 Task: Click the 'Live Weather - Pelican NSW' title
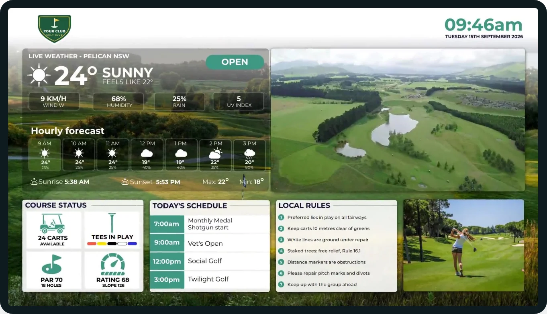tap(79, 56)
